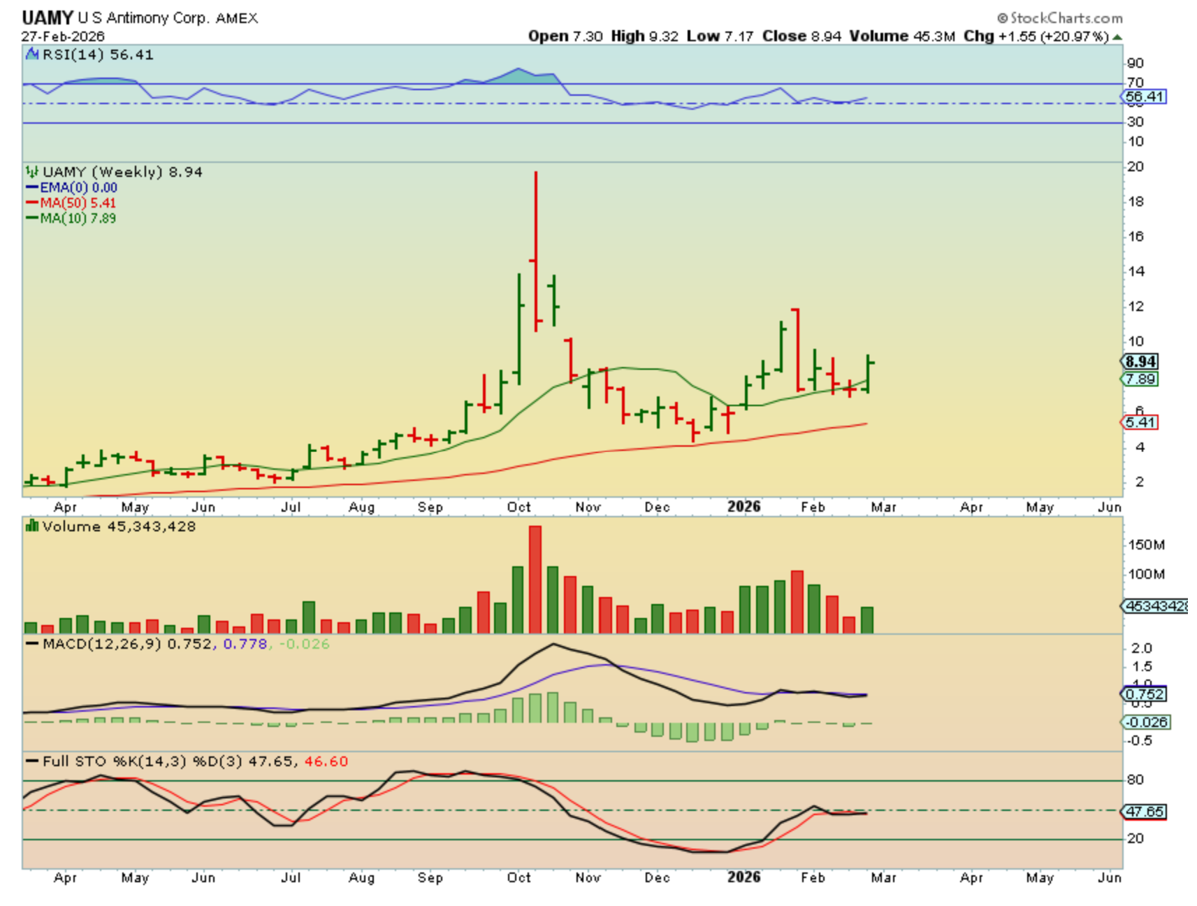
Task: Click the 56.41 RSI value tag on right axis
Action: click(1145, 96)
